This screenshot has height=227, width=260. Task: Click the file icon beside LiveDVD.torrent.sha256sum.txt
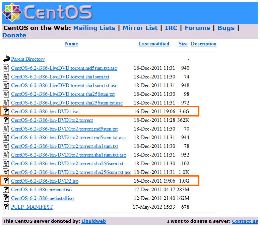coord(6,94)
